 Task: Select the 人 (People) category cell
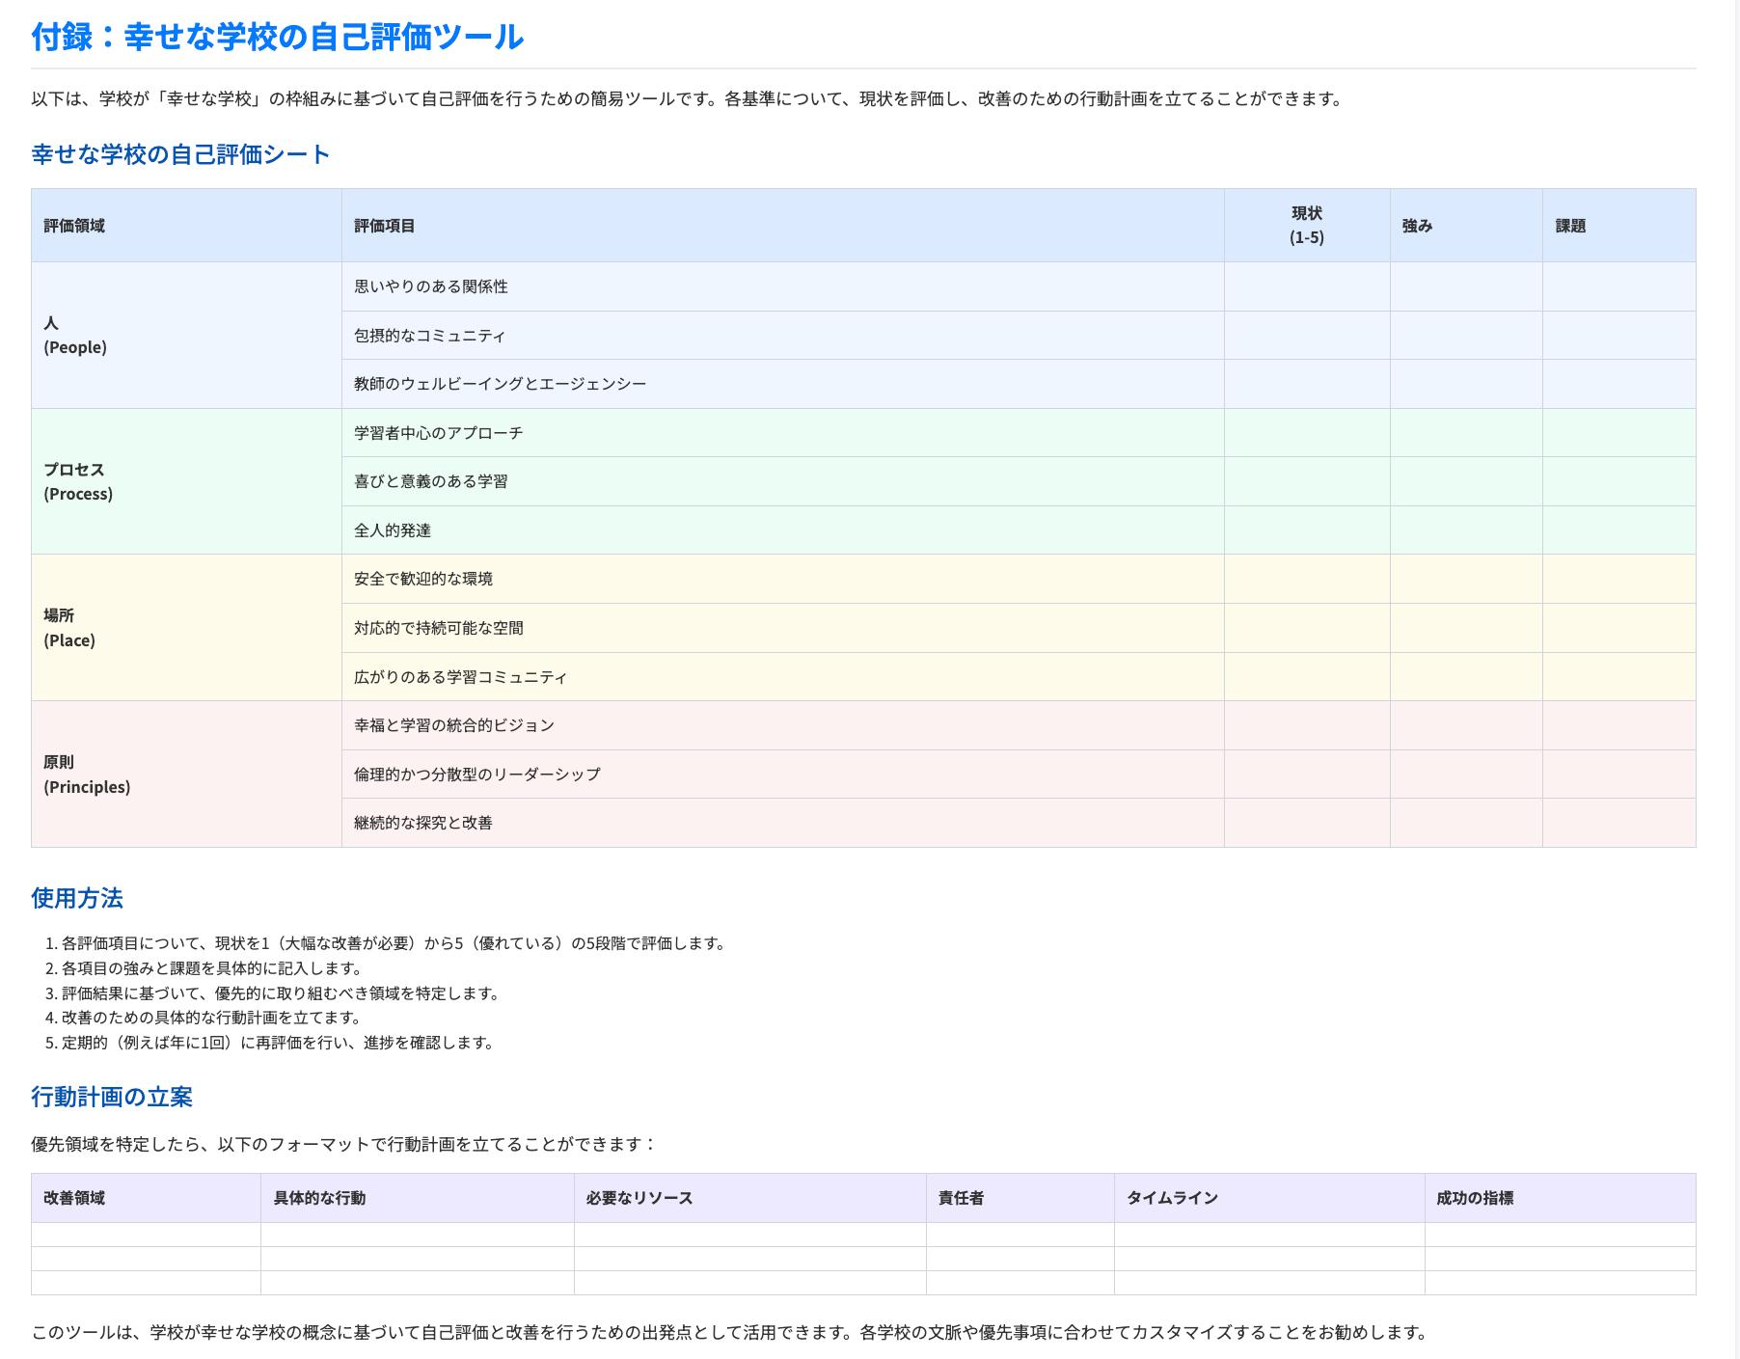(x=186, y=336)
